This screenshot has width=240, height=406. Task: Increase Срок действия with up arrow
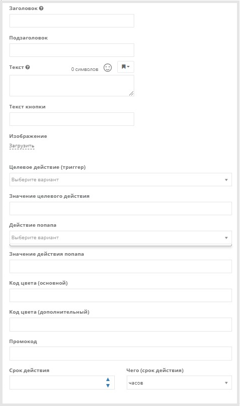(x=108, y=380)
